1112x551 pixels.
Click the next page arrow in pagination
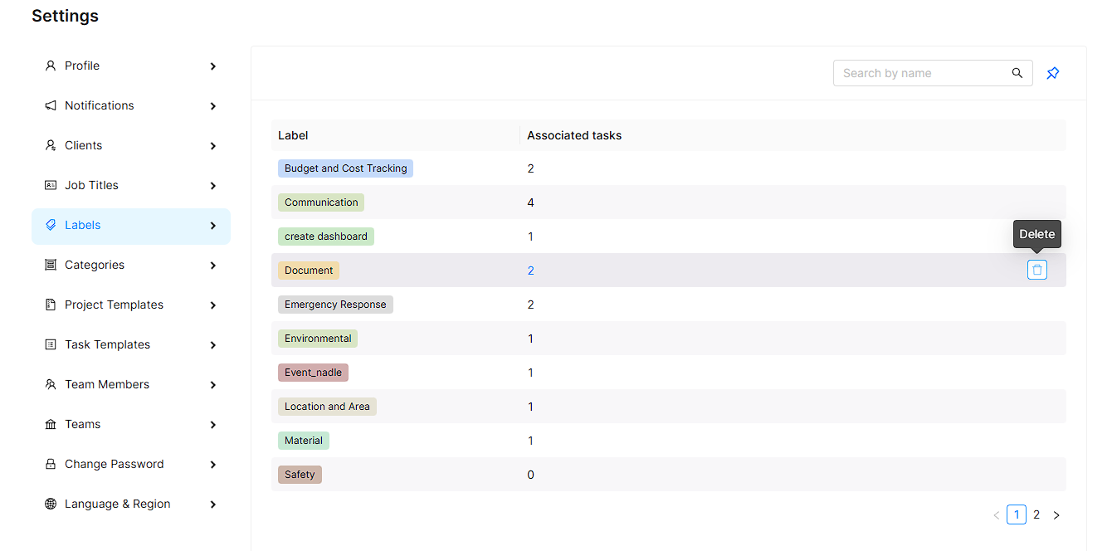[1056, 515]
